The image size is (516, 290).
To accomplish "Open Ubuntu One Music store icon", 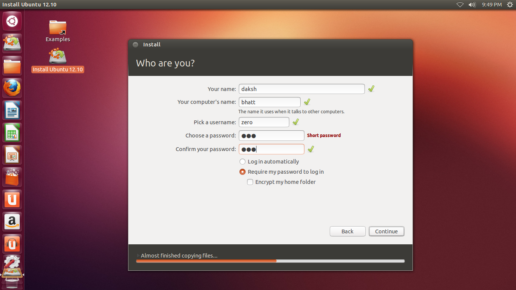I will tap(12, 244).
